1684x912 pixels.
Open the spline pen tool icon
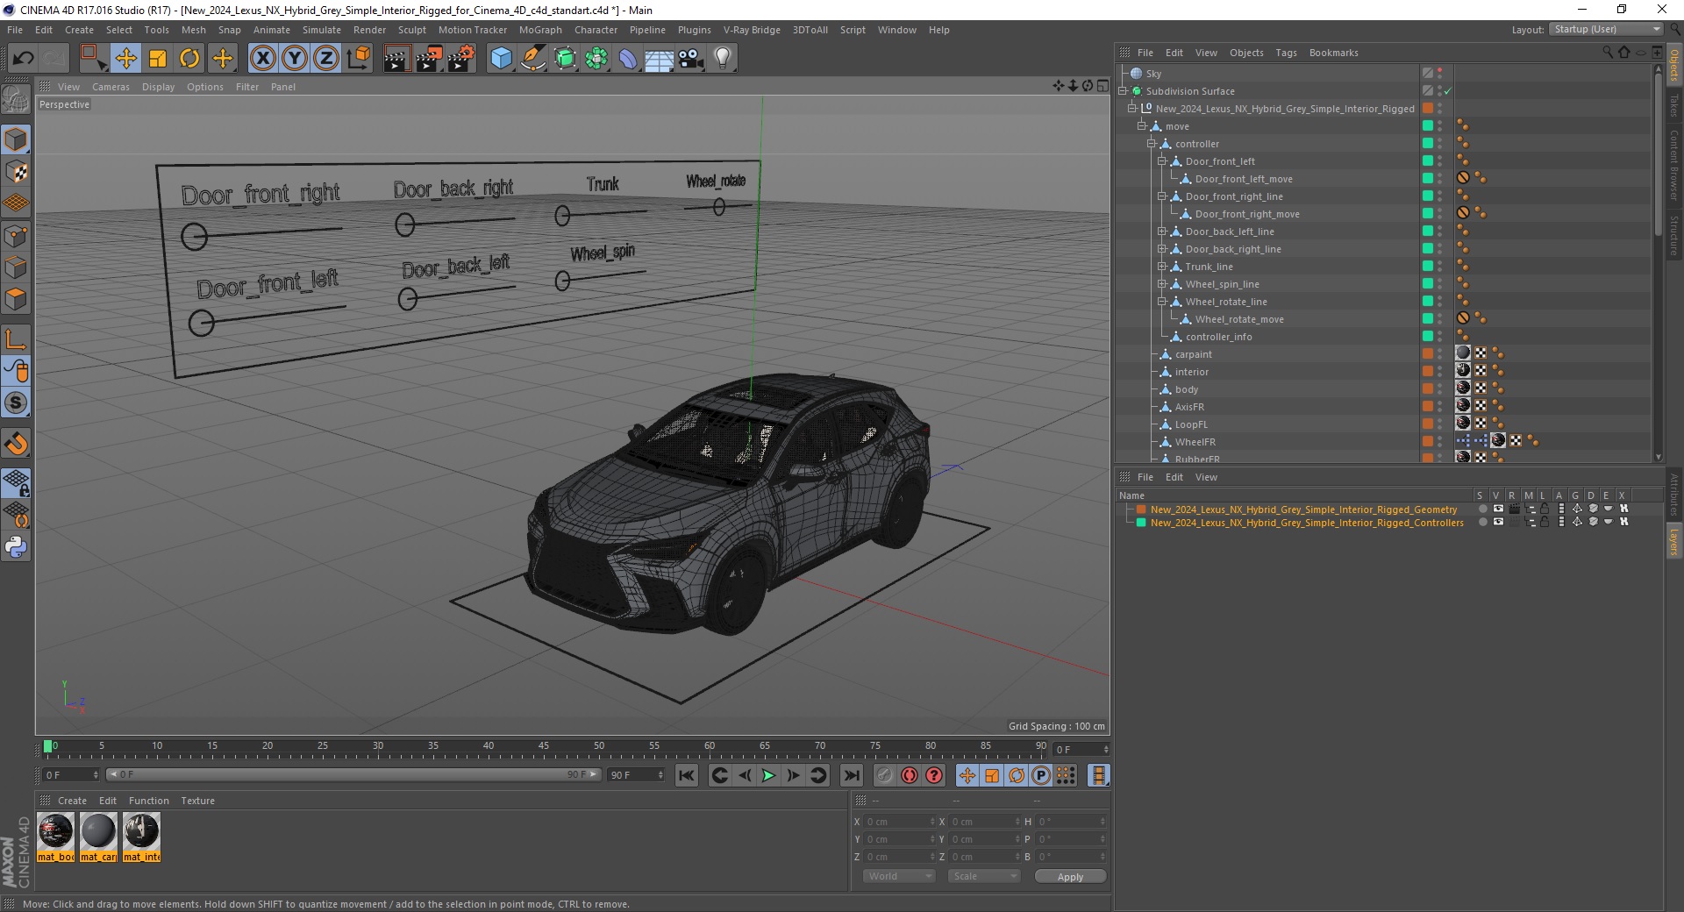(533, 59)
